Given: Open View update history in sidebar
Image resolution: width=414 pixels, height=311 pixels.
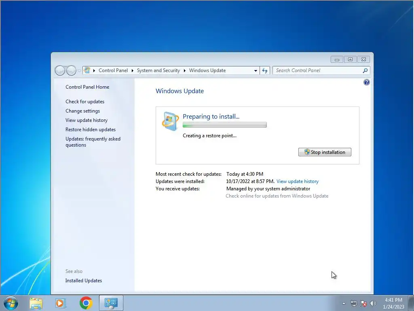Looking at the screenshot, I should pyautogui.click(x=87, y=120).
